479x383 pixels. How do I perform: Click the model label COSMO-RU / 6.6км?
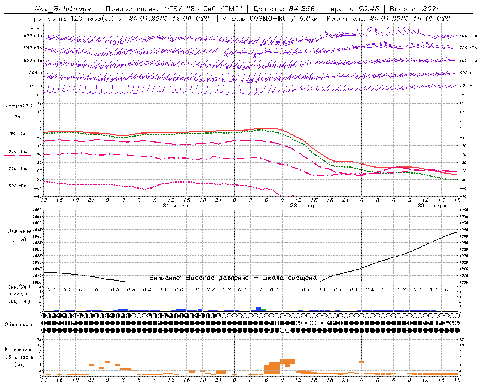coord(284,18)
